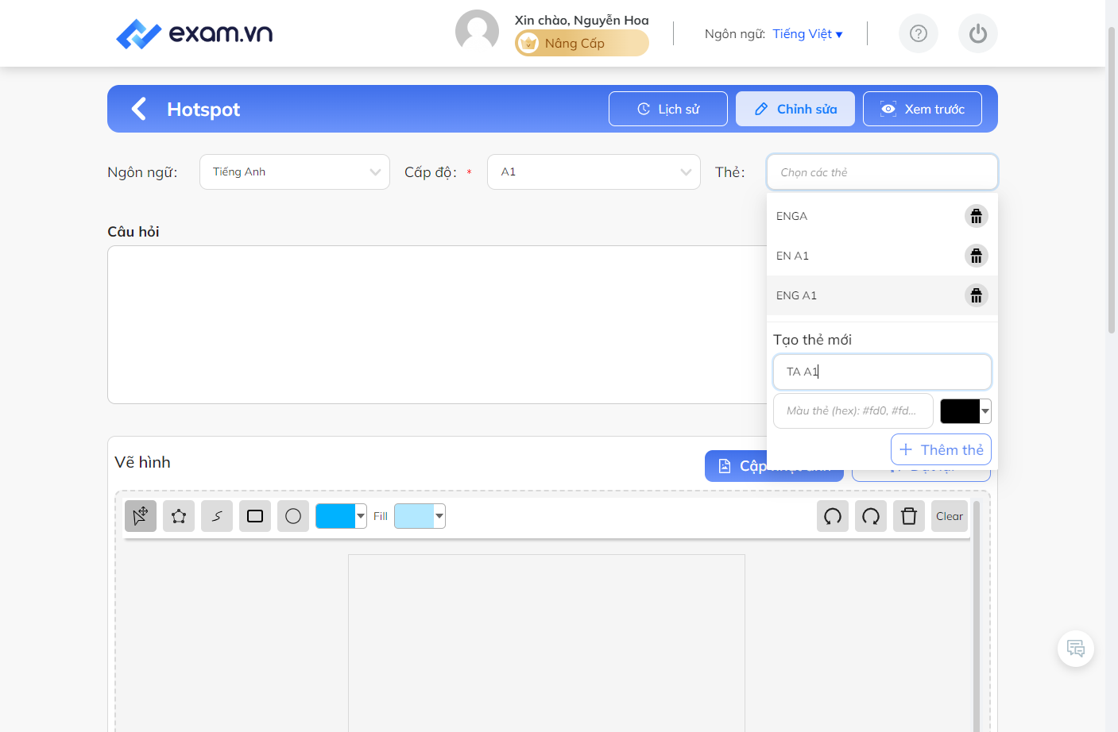Select the freehand curve tool
The image size is (1118, 732).
coord(217,516)
